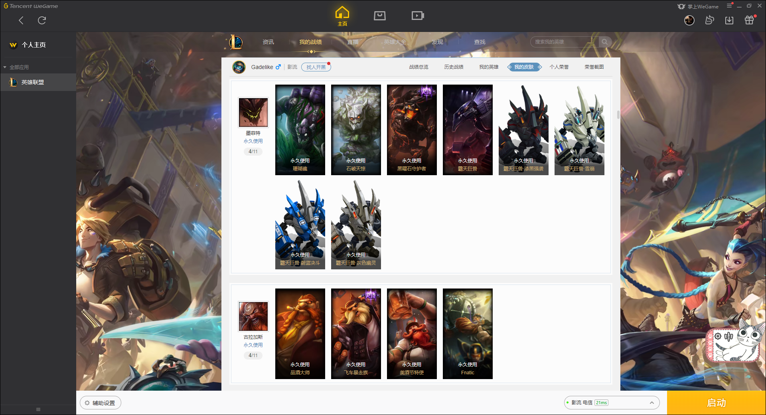Click the yellow 启动 launch button
This screenshot has width=766, height=415.
[x=716, y=403]
